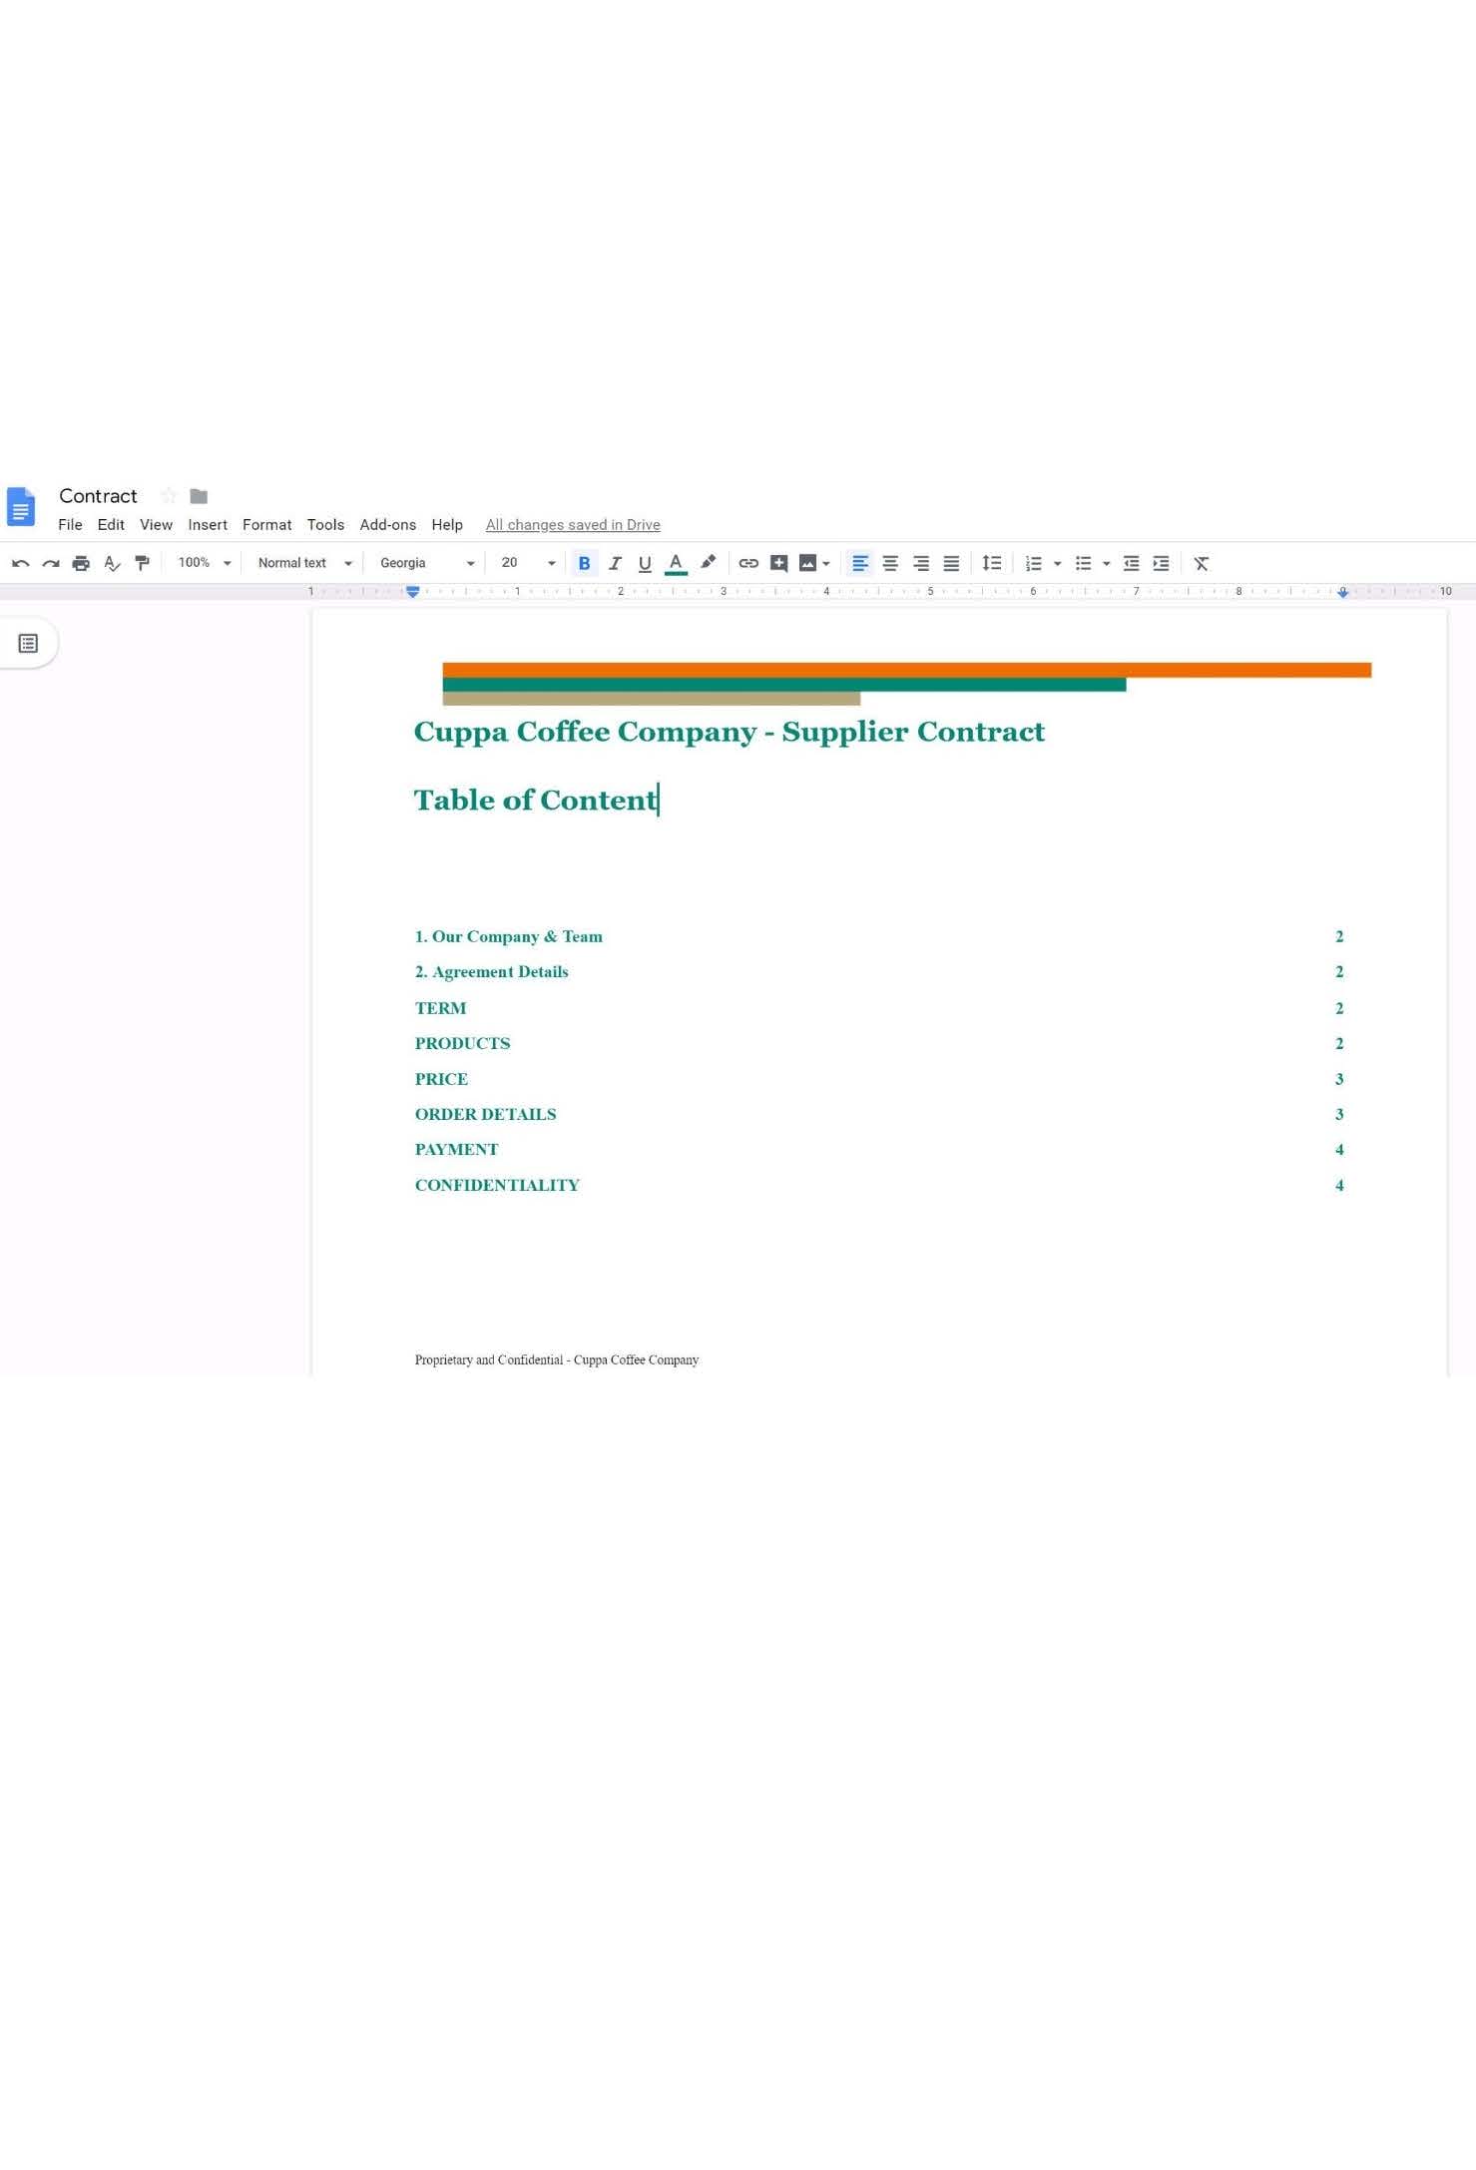Jump to ORDER DETAILS entry
This screenshot has width=1476, height=2170.
tap(485, 1114)
